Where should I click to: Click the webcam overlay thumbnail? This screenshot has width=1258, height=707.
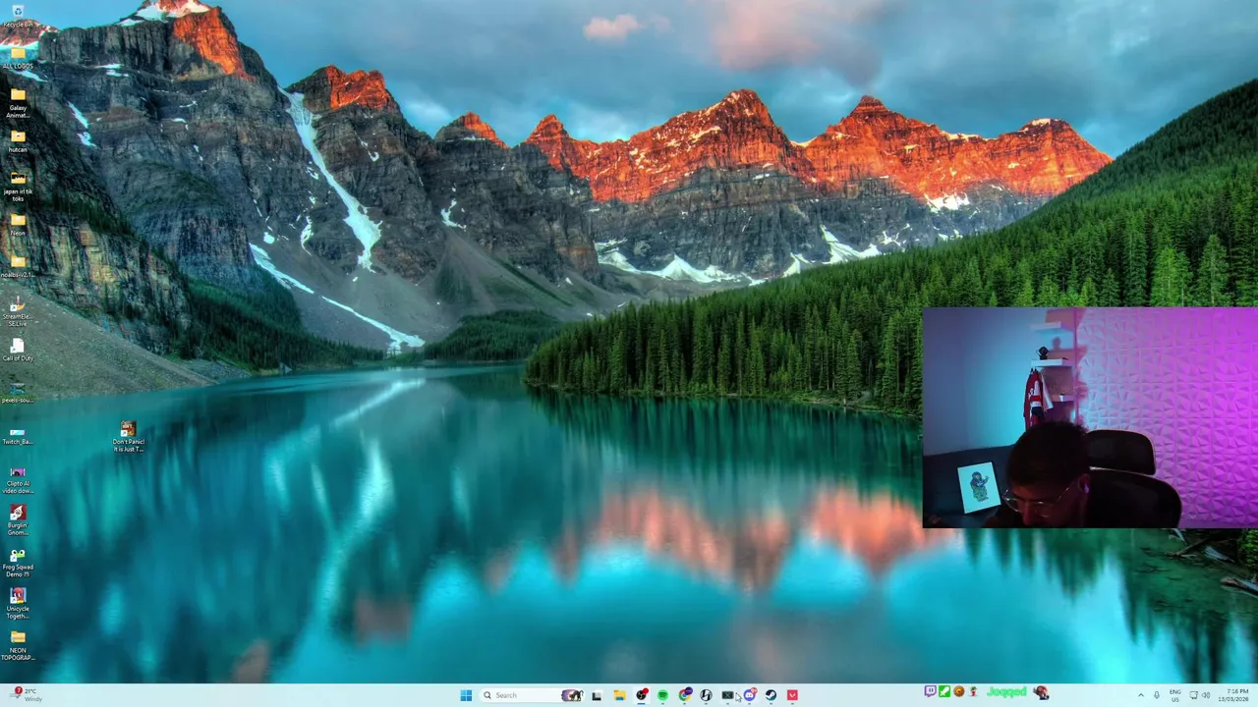click(1090, 418)
